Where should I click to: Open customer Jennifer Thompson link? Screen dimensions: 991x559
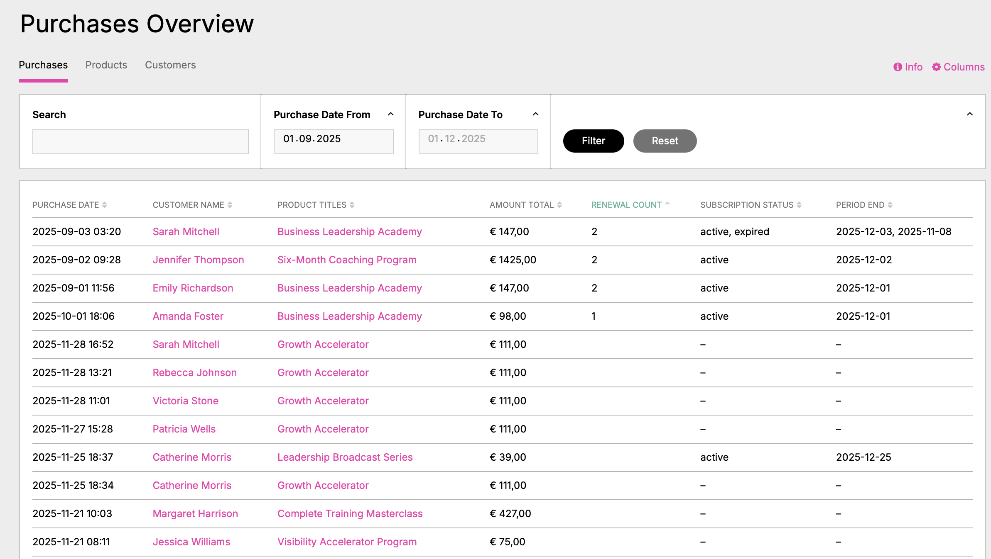tap(198, 260)
